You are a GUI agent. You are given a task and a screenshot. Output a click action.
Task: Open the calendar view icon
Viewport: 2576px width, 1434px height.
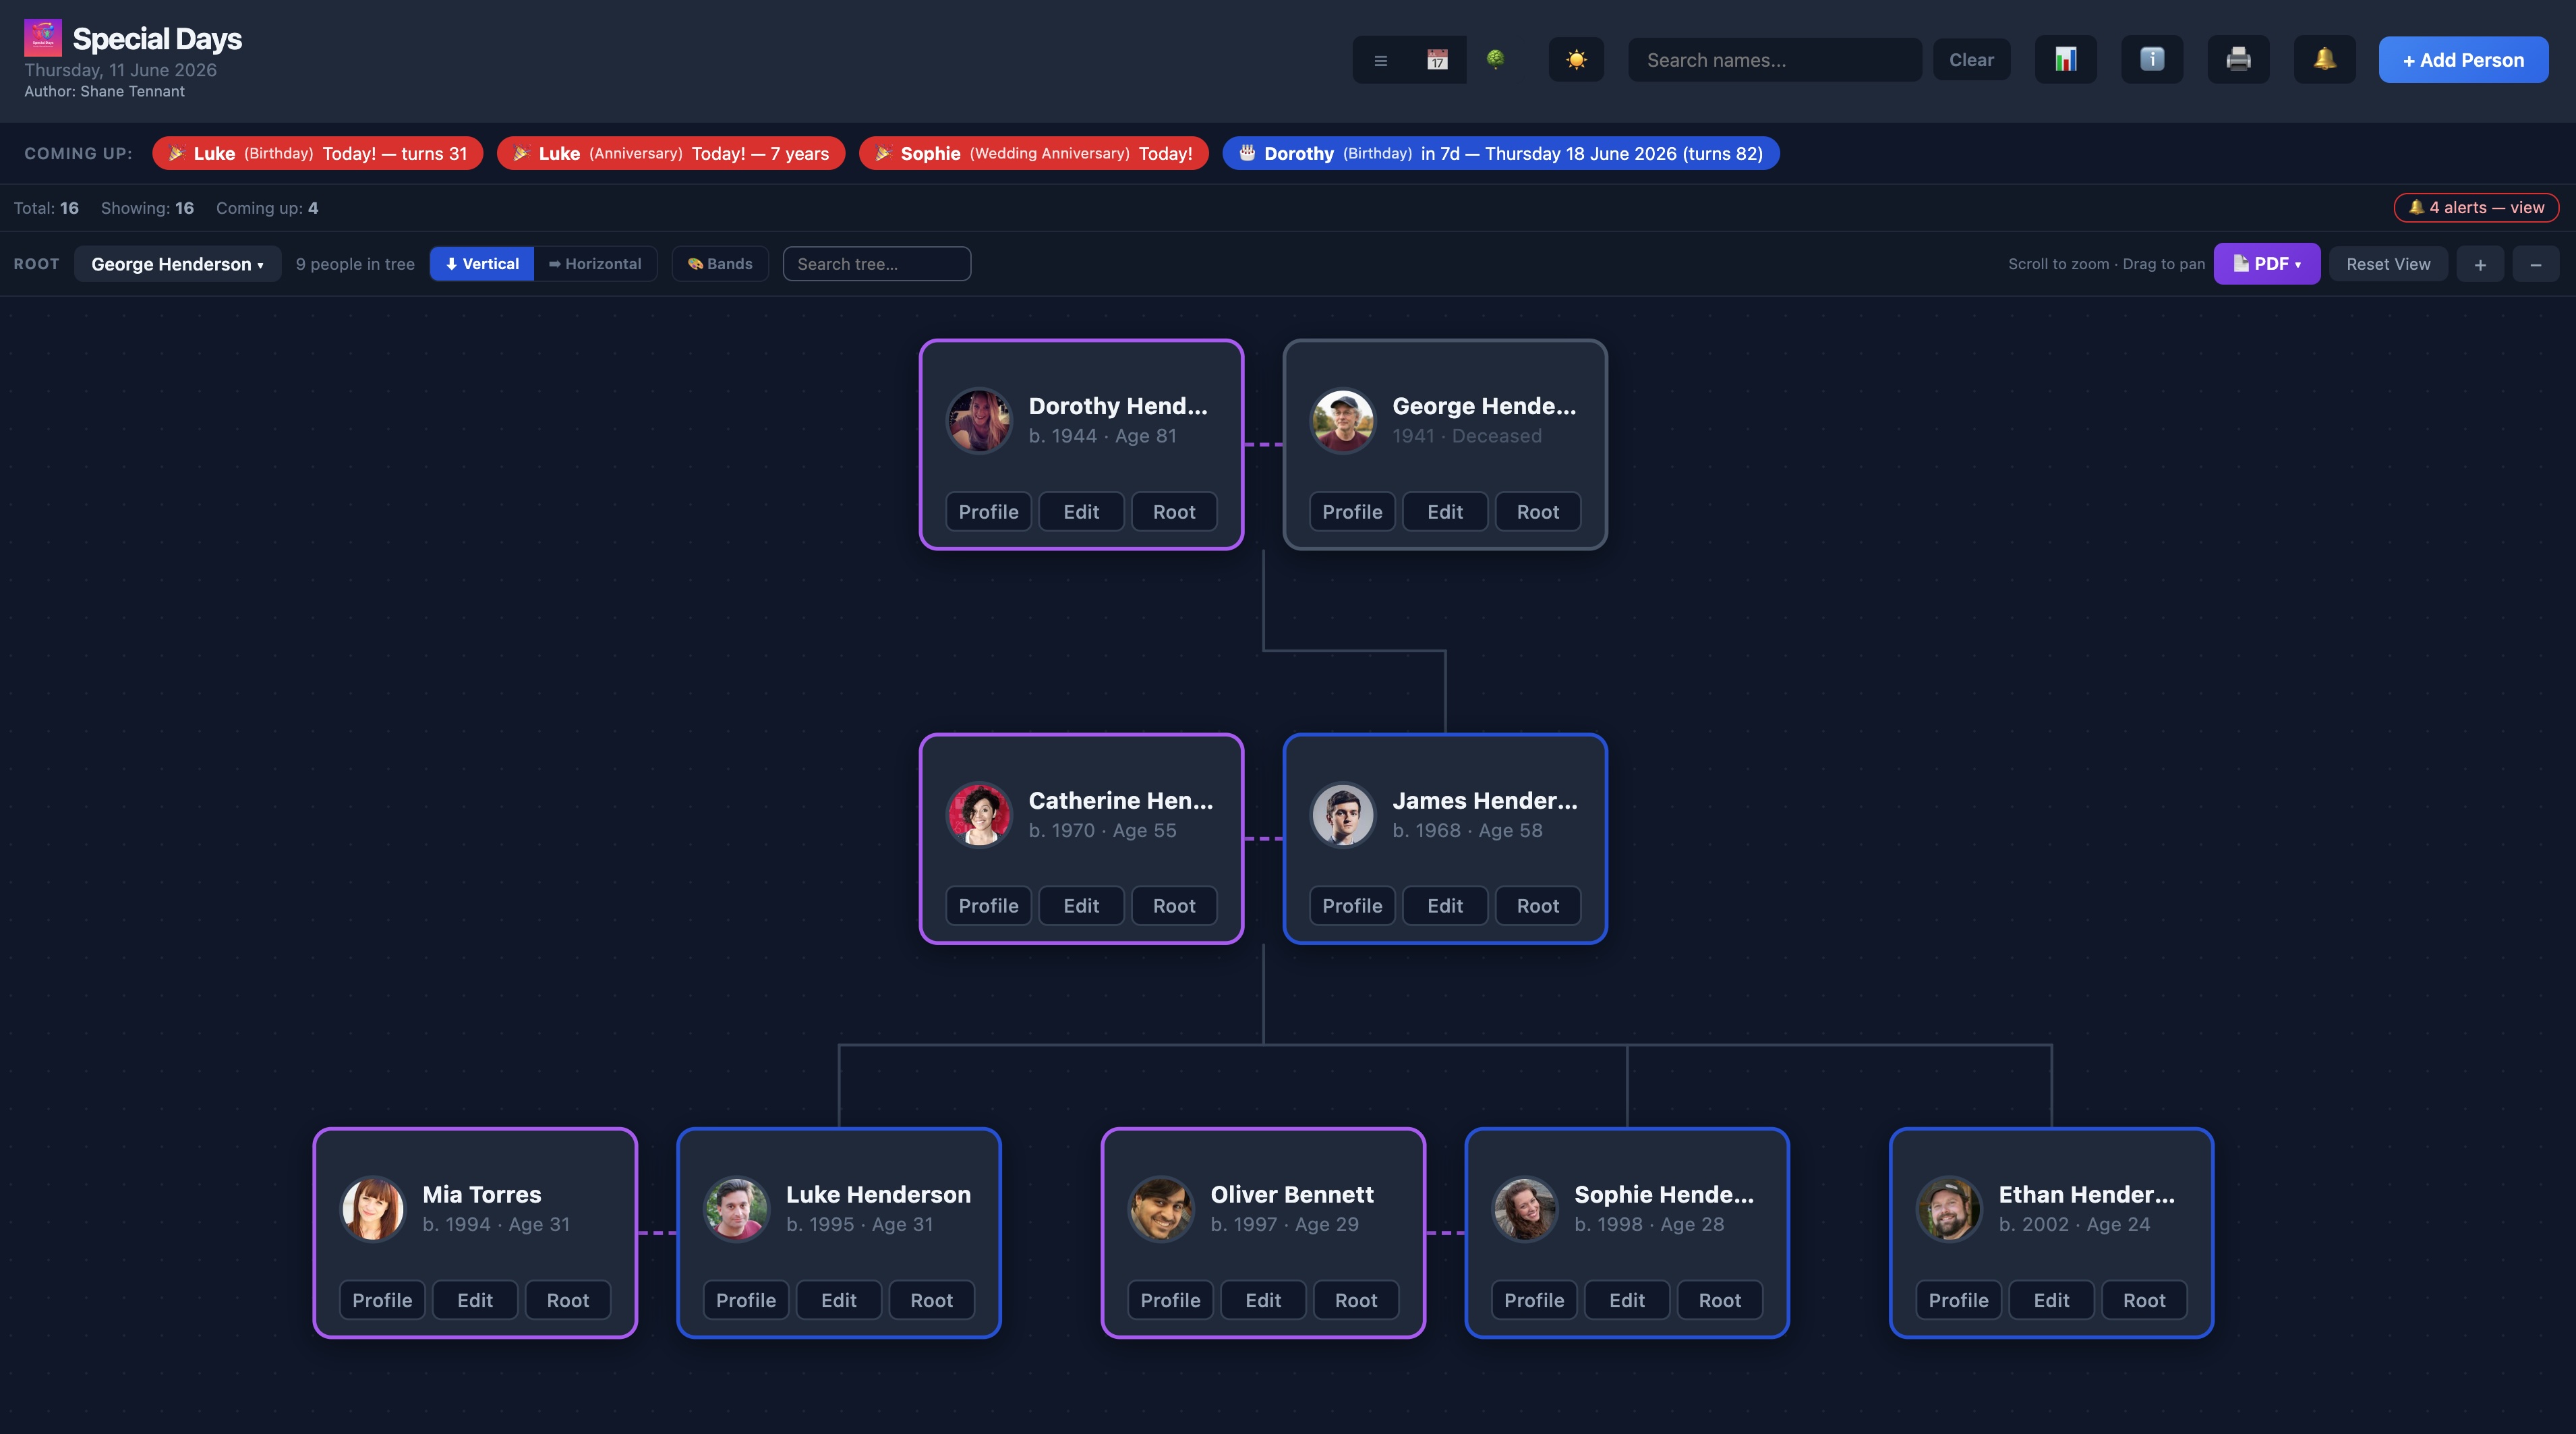[1437, 60]
